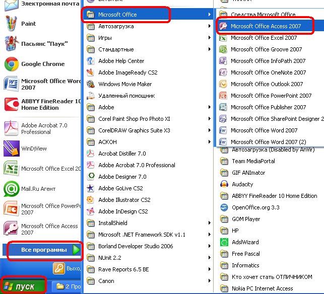Click the Windows Movie Maker icon
Image resolution: width=324 pixels, height=294 pixels.
(91, 84)
